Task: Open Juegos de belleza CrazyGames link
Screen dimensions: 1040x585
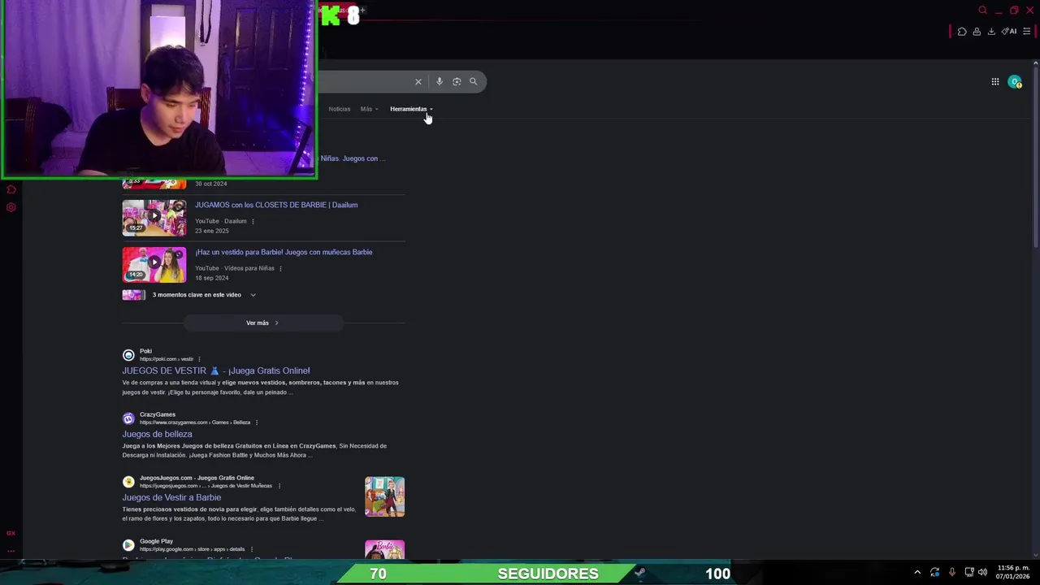Action: (157, 434)
